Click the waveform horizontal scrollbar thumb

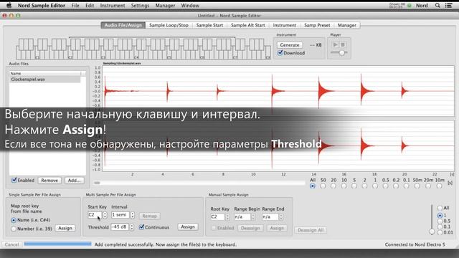97,183
